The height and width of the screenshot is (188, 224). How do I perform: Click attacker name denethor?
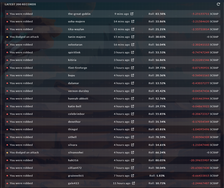pos(74,122)
